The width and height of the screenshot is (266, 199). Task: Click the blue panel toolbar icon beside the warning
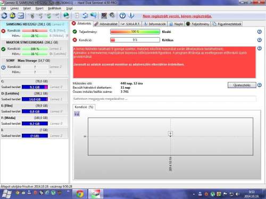[x=21, y=16]
